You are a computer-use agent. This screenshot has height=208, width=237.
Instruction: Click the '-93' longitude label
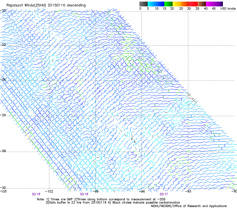(x=188, y=191)
